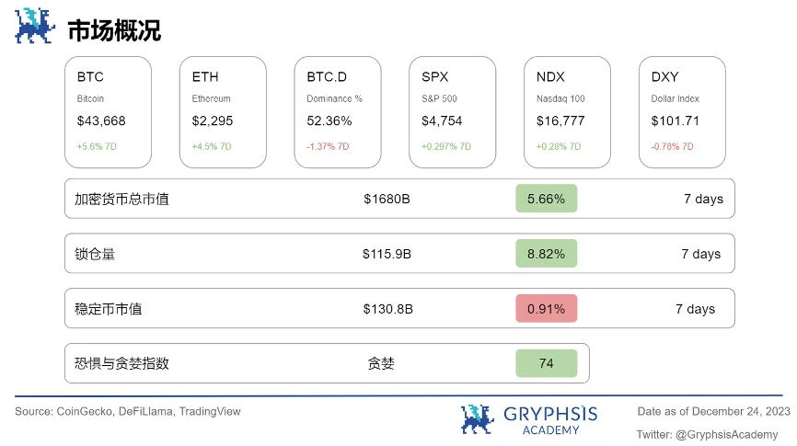Select the 锁仓量 row label
Screen dimensions: 797x446
click(x=95, y=254)
